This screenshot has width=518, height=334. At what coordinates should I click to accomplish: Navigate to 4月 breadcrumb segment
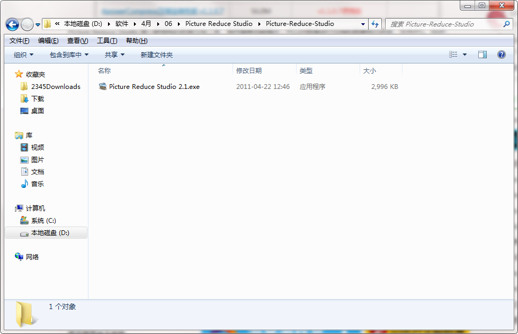pos(146,24)
